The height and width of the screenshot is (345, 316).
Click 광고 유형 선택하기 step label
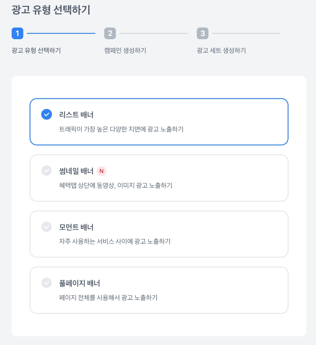(x=36, y=50)
